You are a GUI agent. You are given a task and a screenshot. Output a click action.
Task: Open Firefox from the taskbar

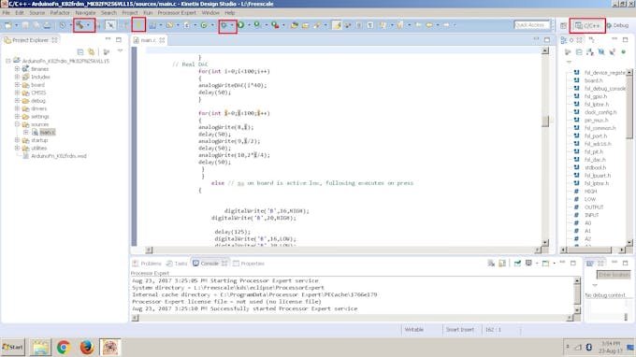pos(87,348)
